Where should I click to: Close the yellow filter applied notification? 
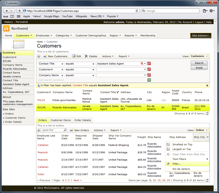(207, 85)
